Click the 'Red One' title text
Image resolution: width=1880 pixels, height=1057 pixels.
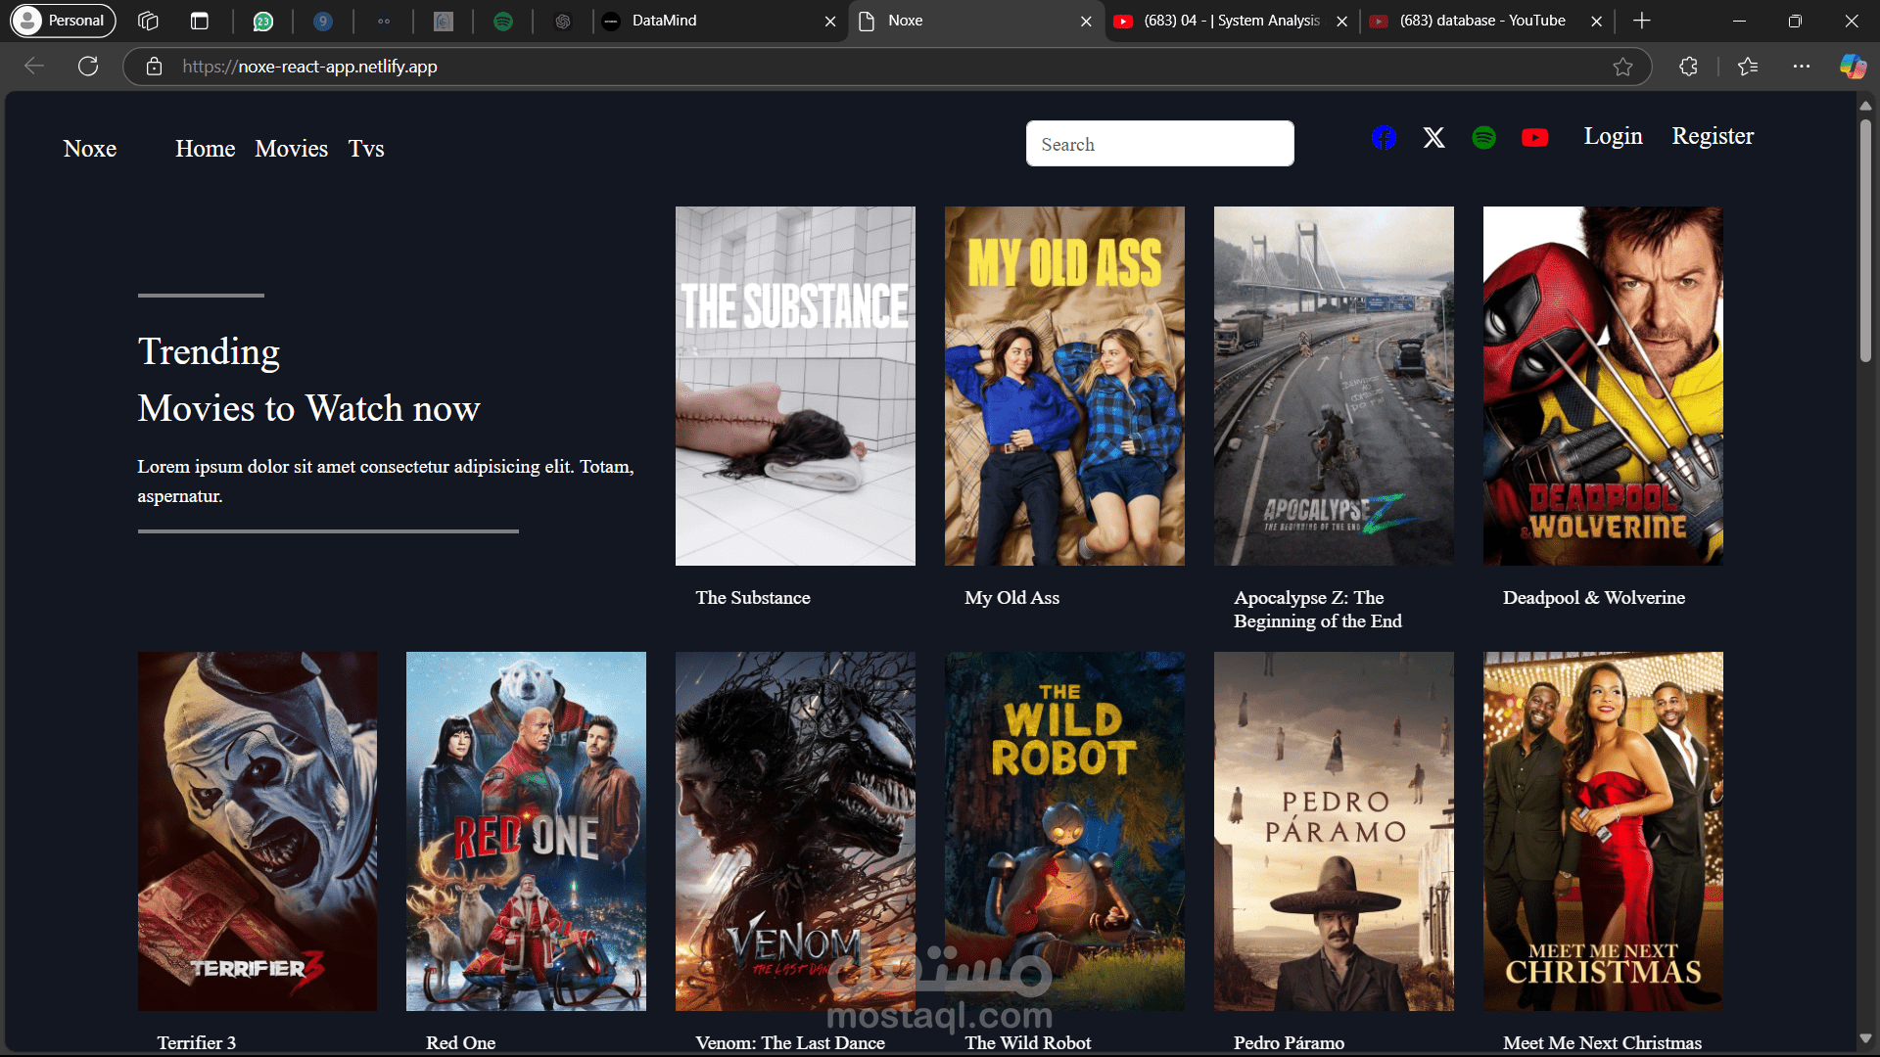(x=460, y=1043)
